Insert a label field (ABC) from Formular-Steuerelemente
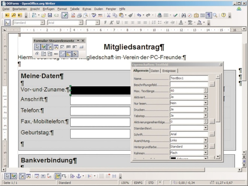The image size is (248, 186). click(56, 54)
